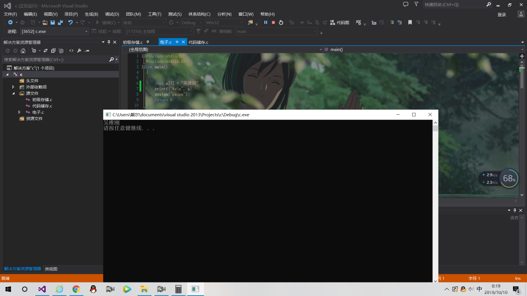This screenshot has width=527, height=296.
Task: Open file with the Open File icon
Action: (x=45, y=23)
